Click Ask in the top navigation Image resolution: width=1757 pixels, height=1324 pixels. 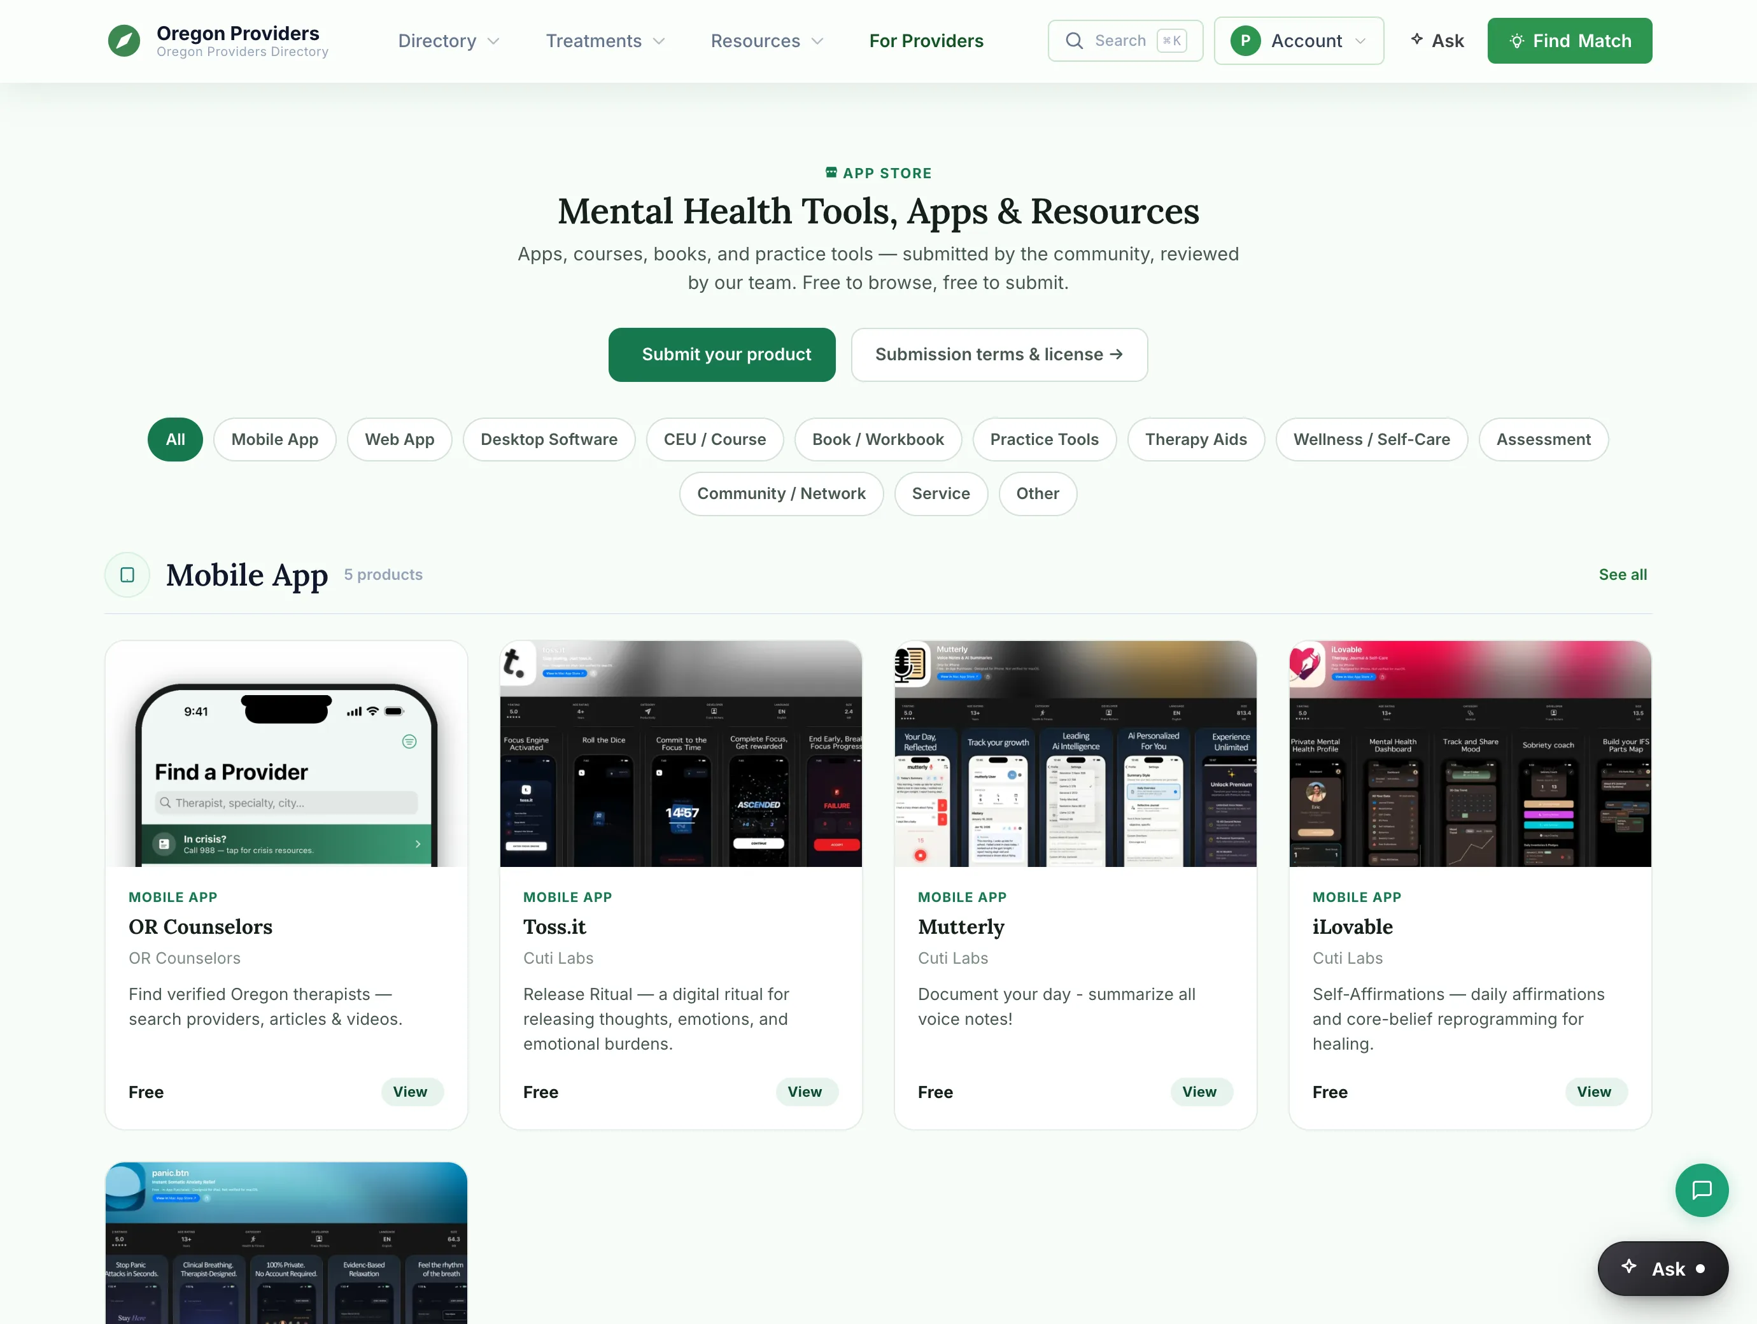pyautogui.click(x=1437, y=41)
